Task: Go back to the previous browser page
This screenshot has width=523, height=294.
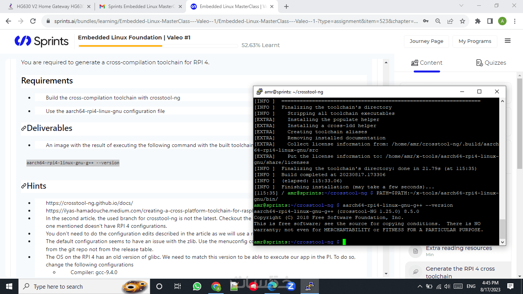Action: click(9, 21)
